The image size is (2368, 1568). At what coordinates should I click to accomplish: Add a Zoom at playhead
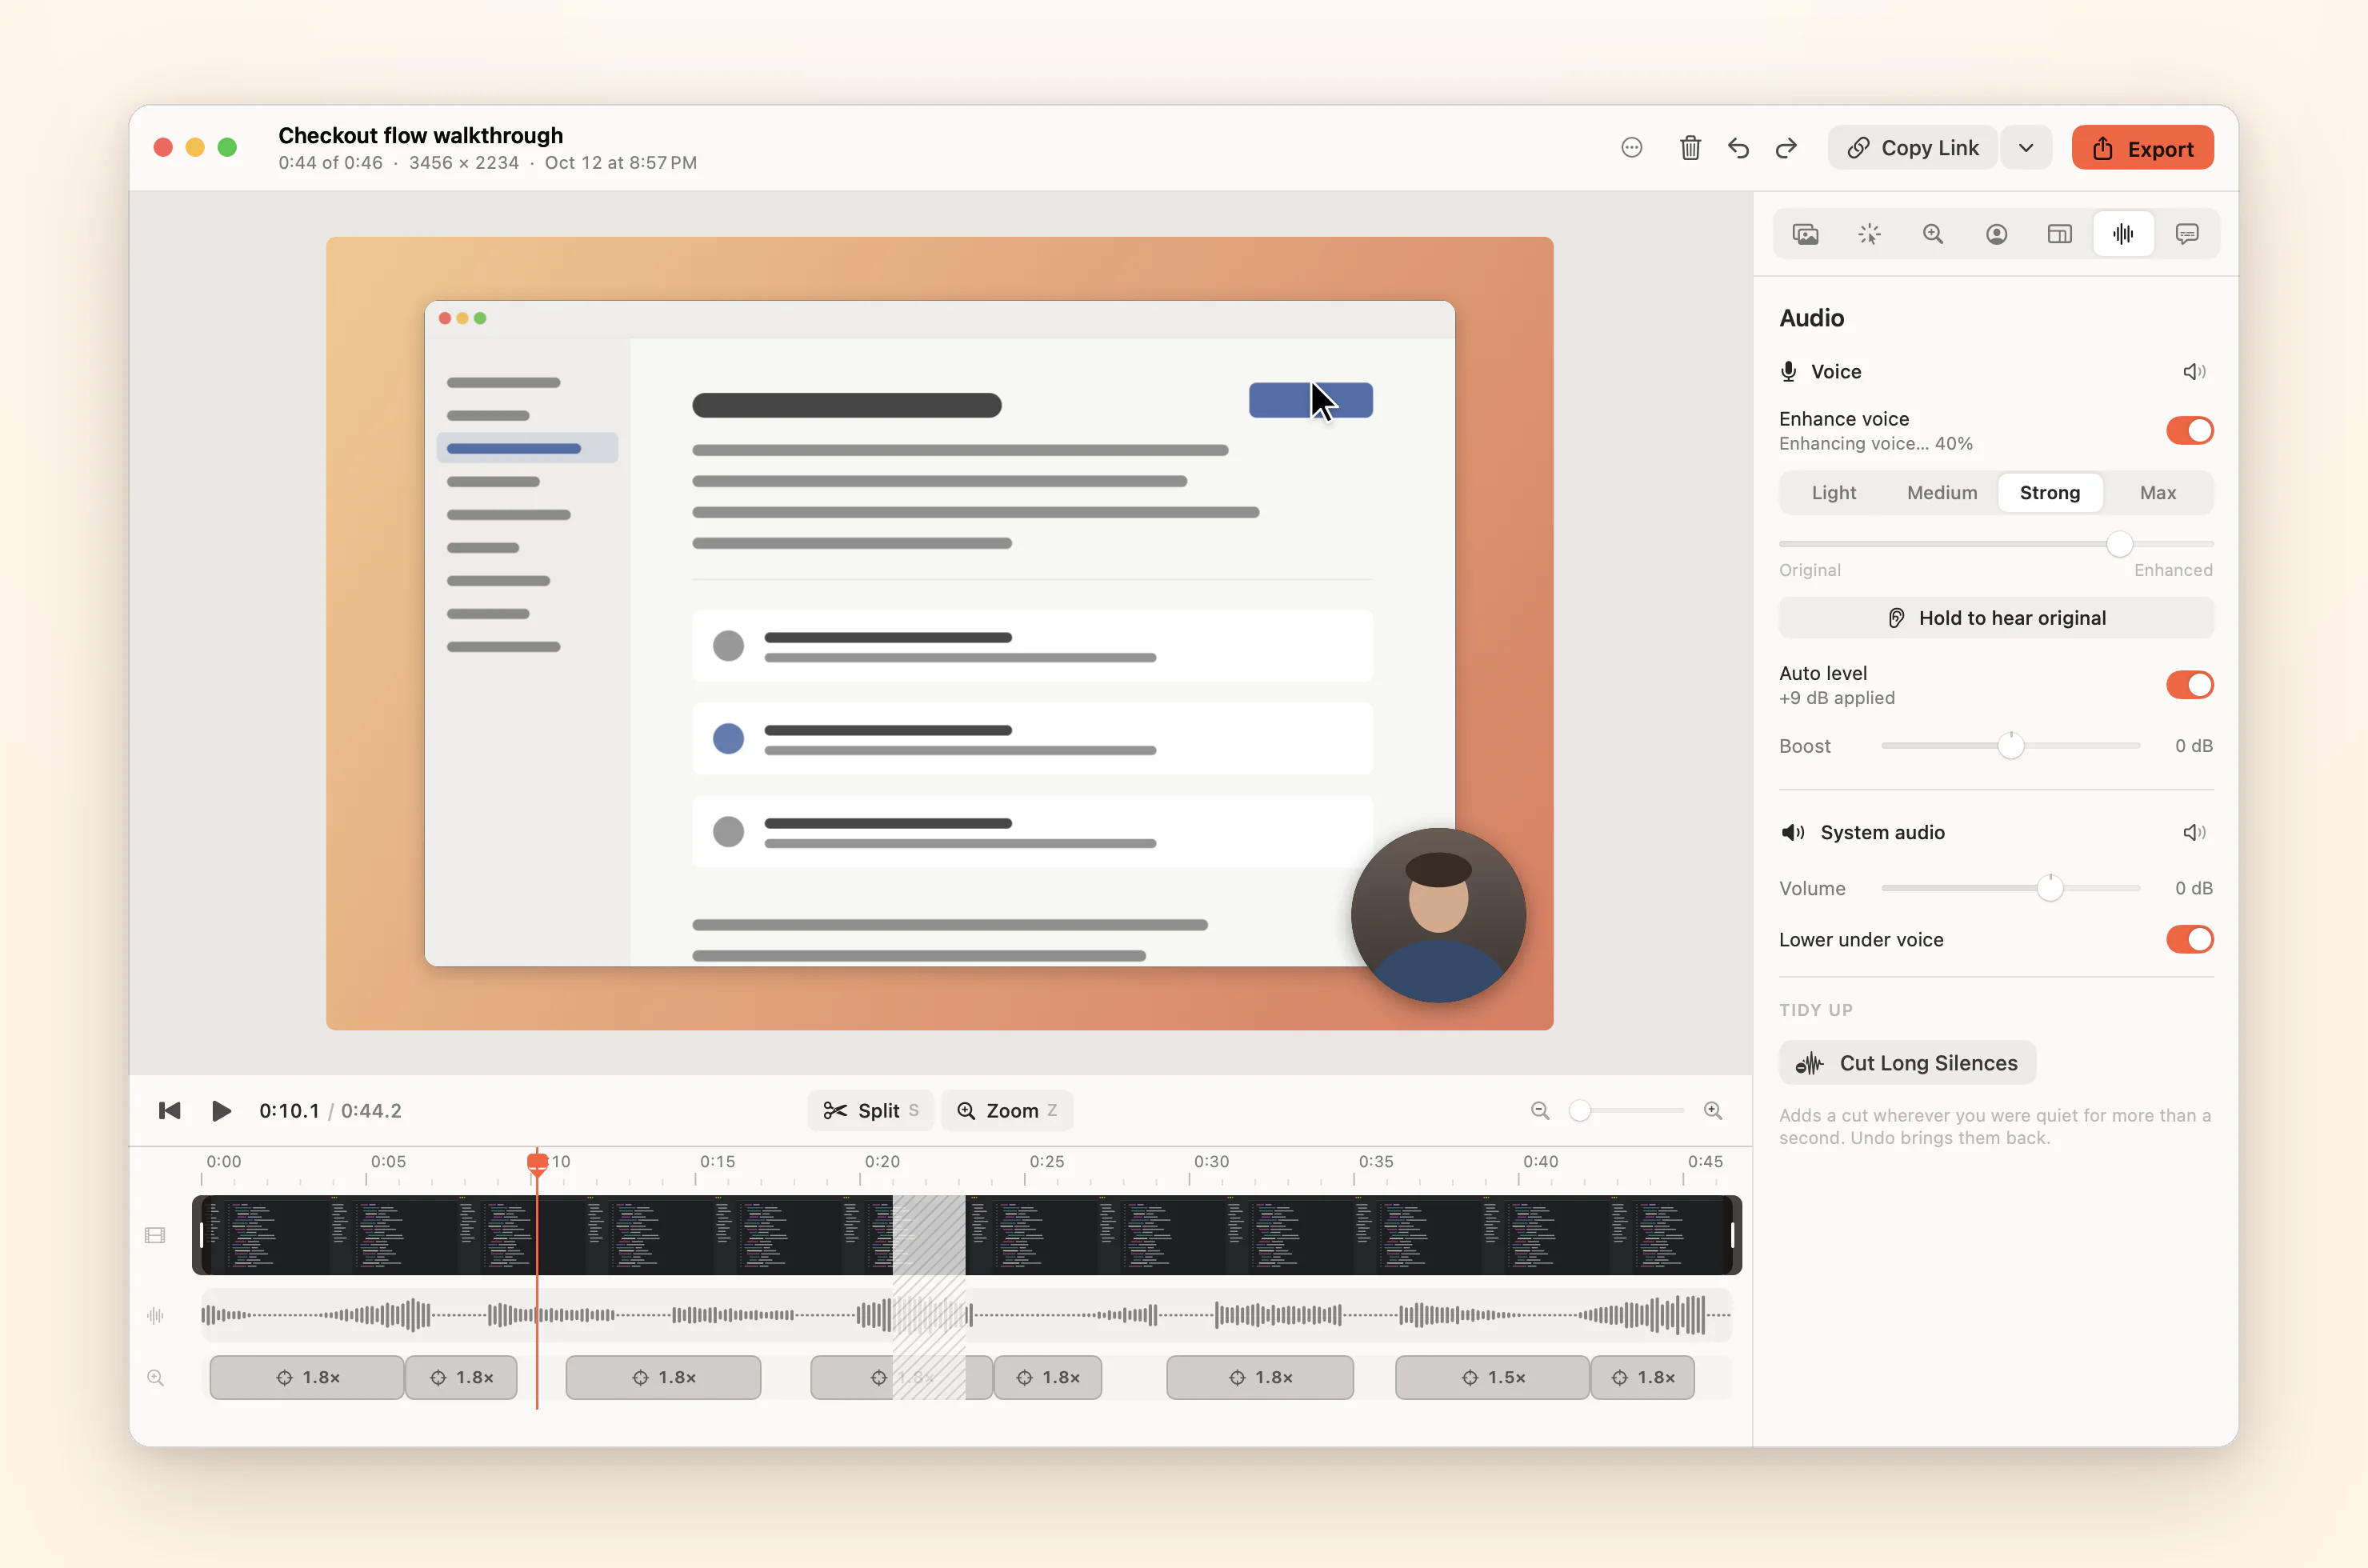coord(1007,1111)
